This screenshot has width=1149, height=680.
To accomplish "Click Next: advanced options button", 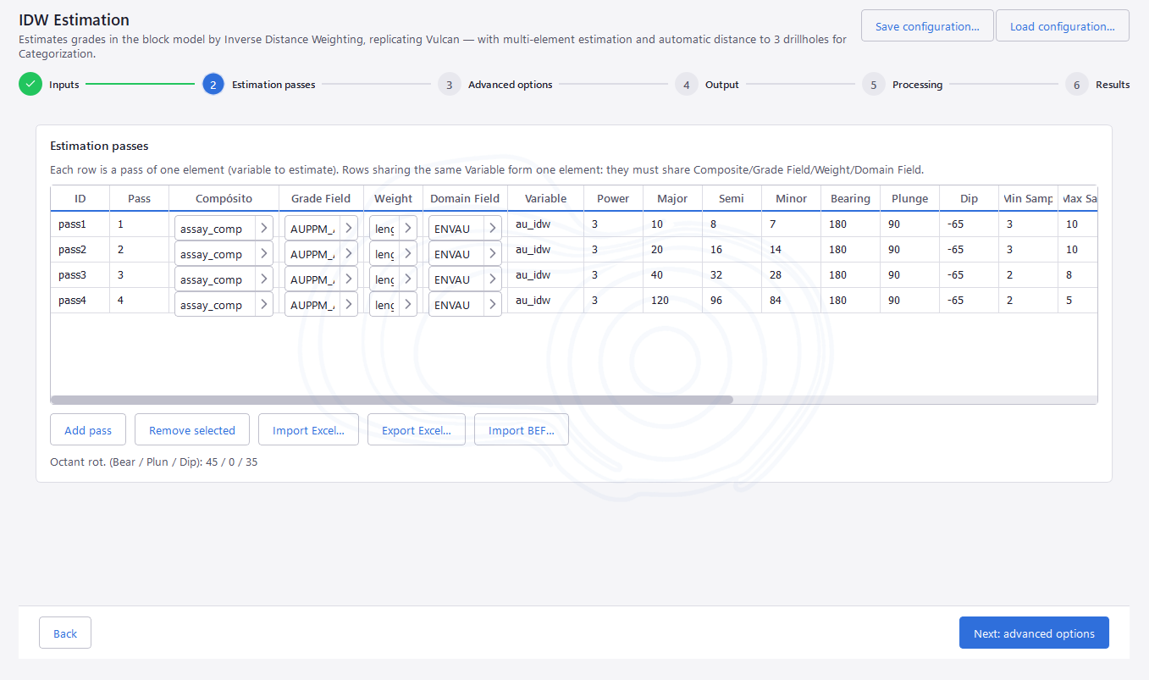I will click(x=1034, y=633).
